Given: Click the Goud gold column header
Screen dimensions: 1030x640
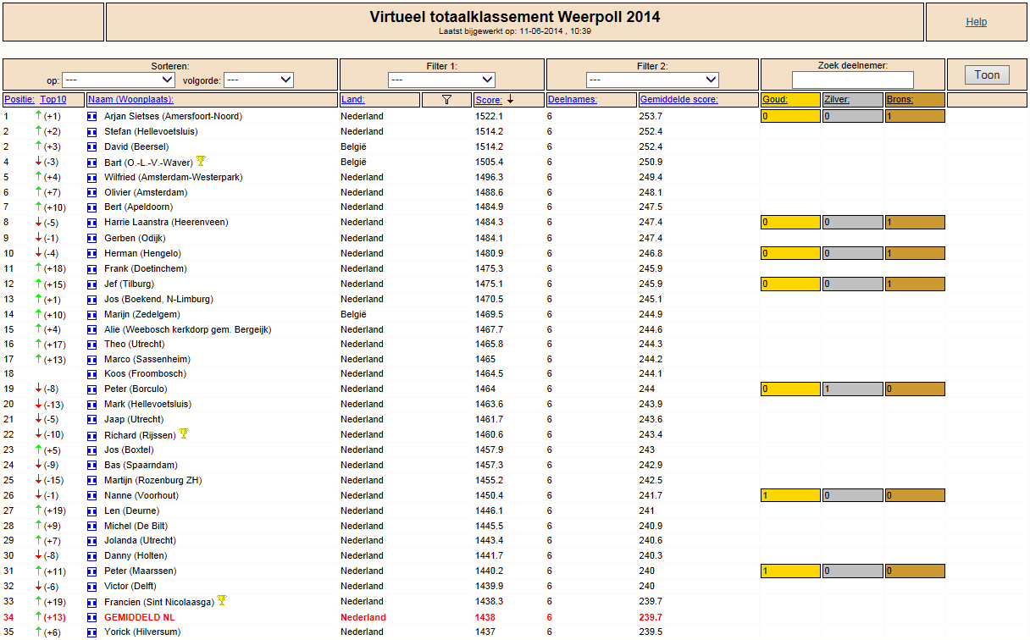Looking at the screenshot, I should click(x=775, y=100).
